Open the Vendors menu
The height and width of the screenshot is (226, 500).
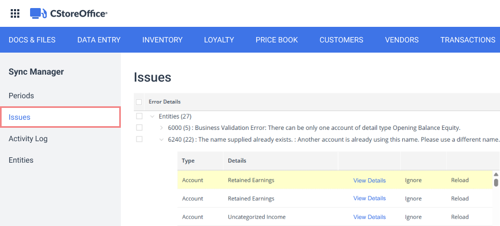click(402, 40)
